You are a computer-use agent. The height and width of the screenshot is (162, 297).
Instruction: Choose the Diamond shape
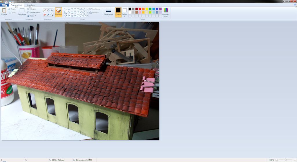coord(69,12)
